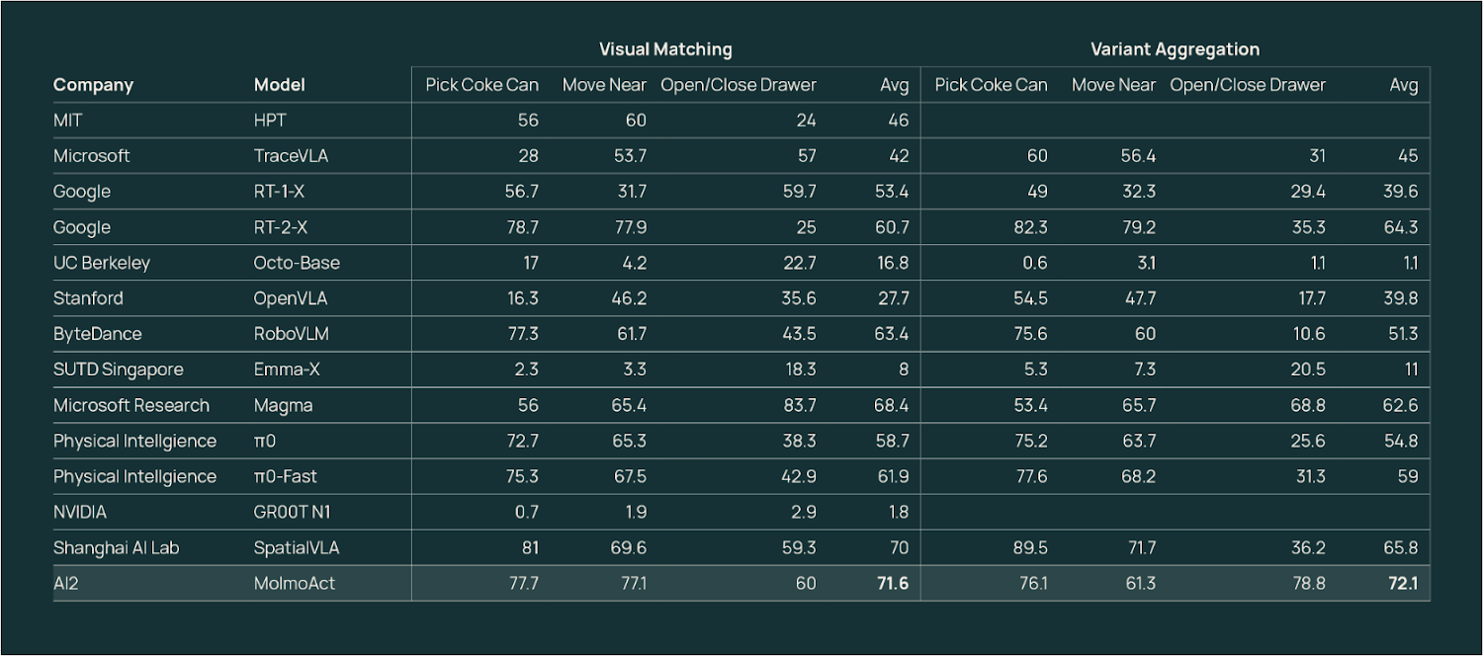
Task: Click the bold 72.1 average value
Action: pos(1402,583)
